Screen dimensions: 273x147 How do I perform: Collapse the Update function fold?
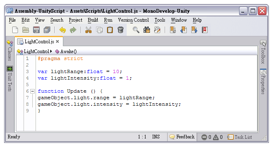coord(32,91)
